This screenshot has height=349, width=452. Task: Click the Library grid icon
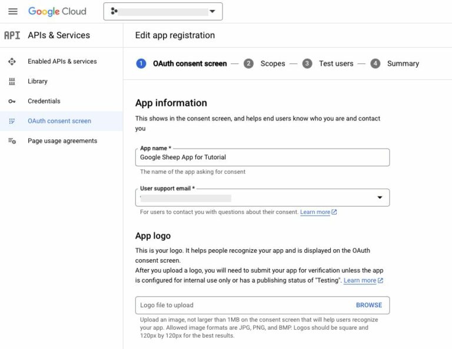(x=12, y=82)
